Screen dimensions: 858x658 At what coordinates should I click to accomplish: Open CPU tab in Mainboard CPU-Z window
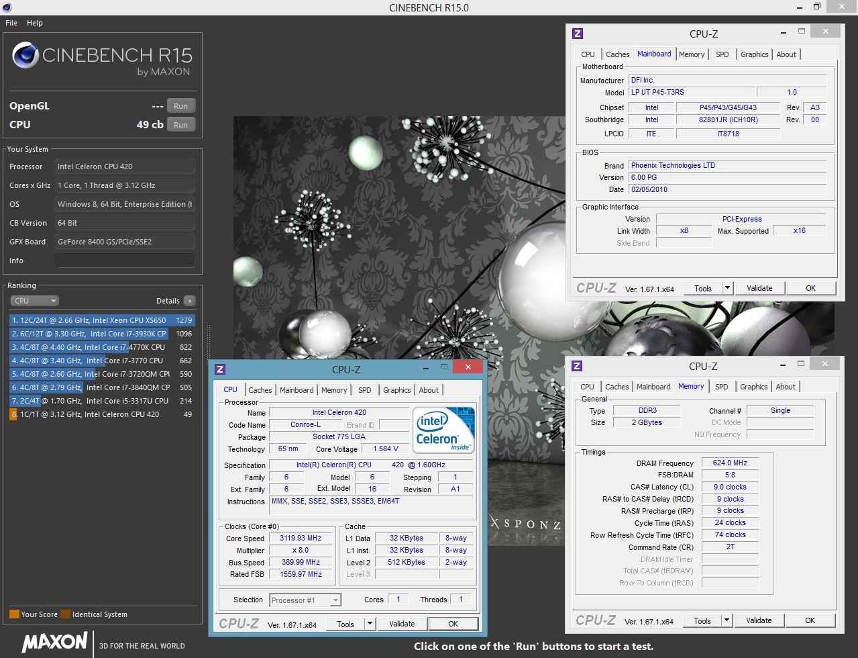[588, 54]
